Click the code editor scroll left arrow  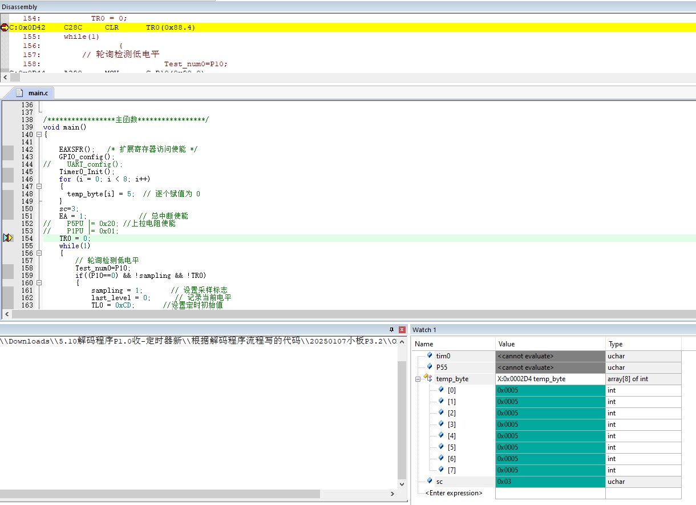(x=7, y=314)
